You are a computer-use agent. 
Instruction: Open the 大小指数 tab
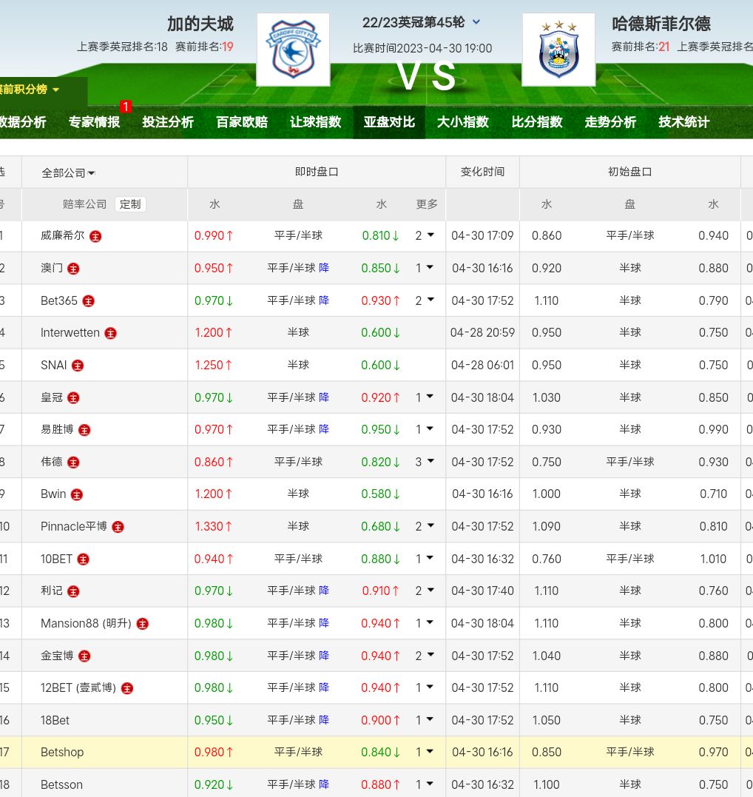pyautogui.click(x=462, y=122)
